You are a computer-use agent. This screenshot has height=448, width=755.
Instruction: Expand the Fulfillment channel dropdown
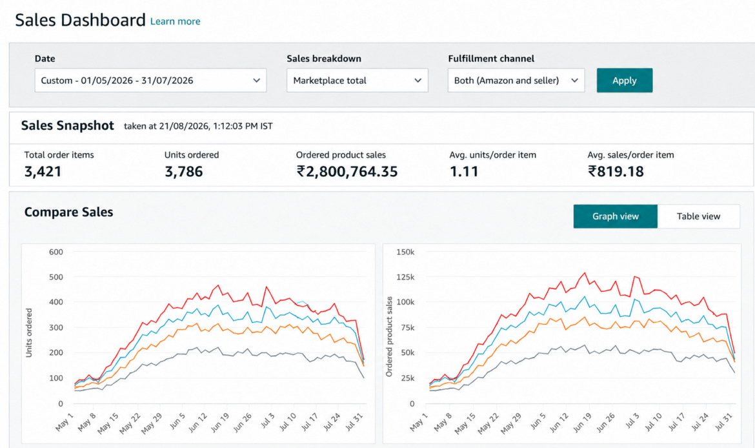click(x=516, y=81)
